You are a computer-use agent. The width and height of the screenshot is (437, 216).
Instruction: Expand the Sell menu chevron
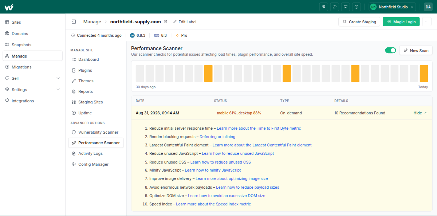[x=58, y=78]
